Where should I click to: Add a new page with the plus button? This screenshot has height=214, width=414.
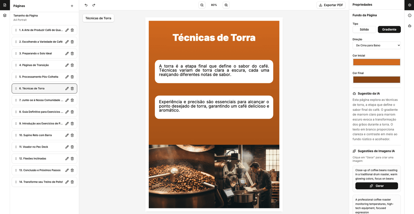coord(72,6)
